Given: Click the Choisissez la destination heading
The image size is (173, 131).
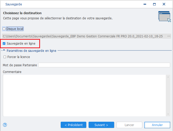Looking at the screenshot, I should (22, 13).
